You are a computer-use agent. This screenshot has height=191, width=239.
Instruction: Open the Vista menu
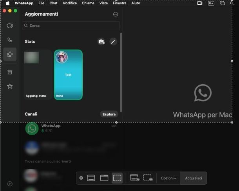(x=103, y=3)
